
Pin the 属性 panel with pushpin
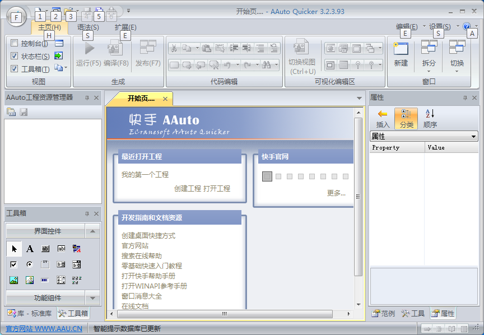click(464, 97)
